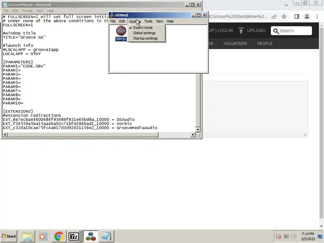The width and height of the screenshot is (324, 243).
Task: Click the Chrome URL address text
Action: tap(238, 16)
